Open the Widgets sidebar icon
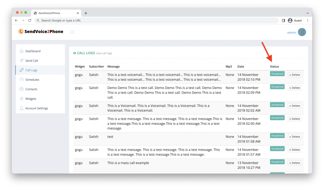 tap(22, 99)
